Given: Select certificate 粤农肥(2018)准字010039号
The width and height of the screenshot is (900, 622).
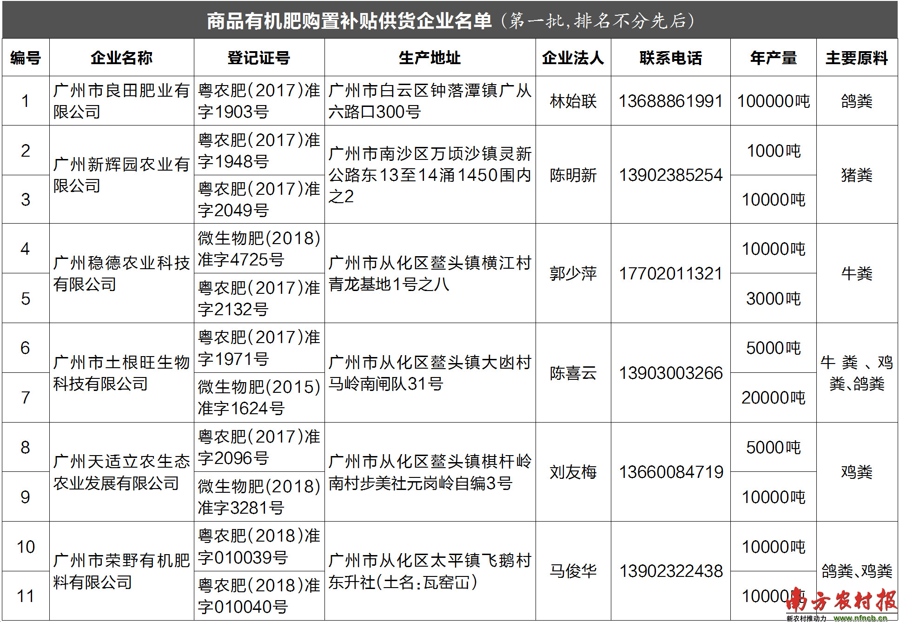Looking at the screenshot, I should click(x=259, y=547).
